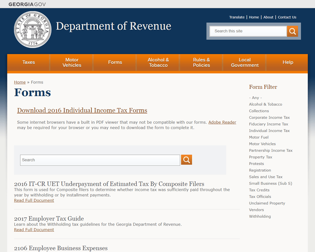Open the Taxes navigation menu
The height and width of the screenshot is (252, 315).
28,62
